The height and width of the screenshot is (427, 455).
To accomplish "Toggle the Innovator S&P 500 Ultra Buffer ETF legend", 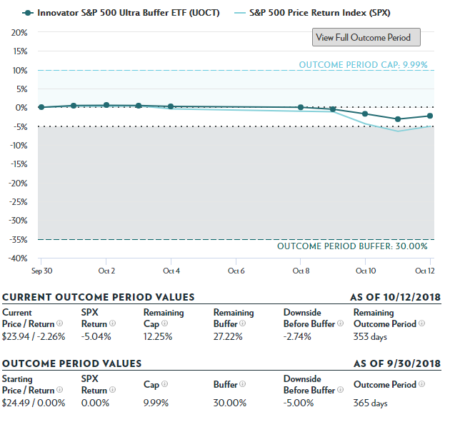I will tap(121, 13).
